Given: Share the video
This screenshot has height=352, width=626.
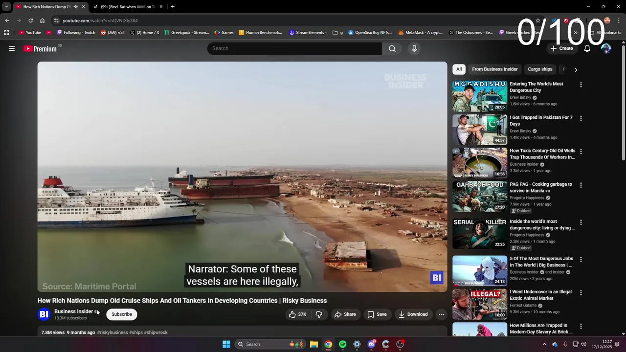Looking at the screenshot, I should point(345,314).
